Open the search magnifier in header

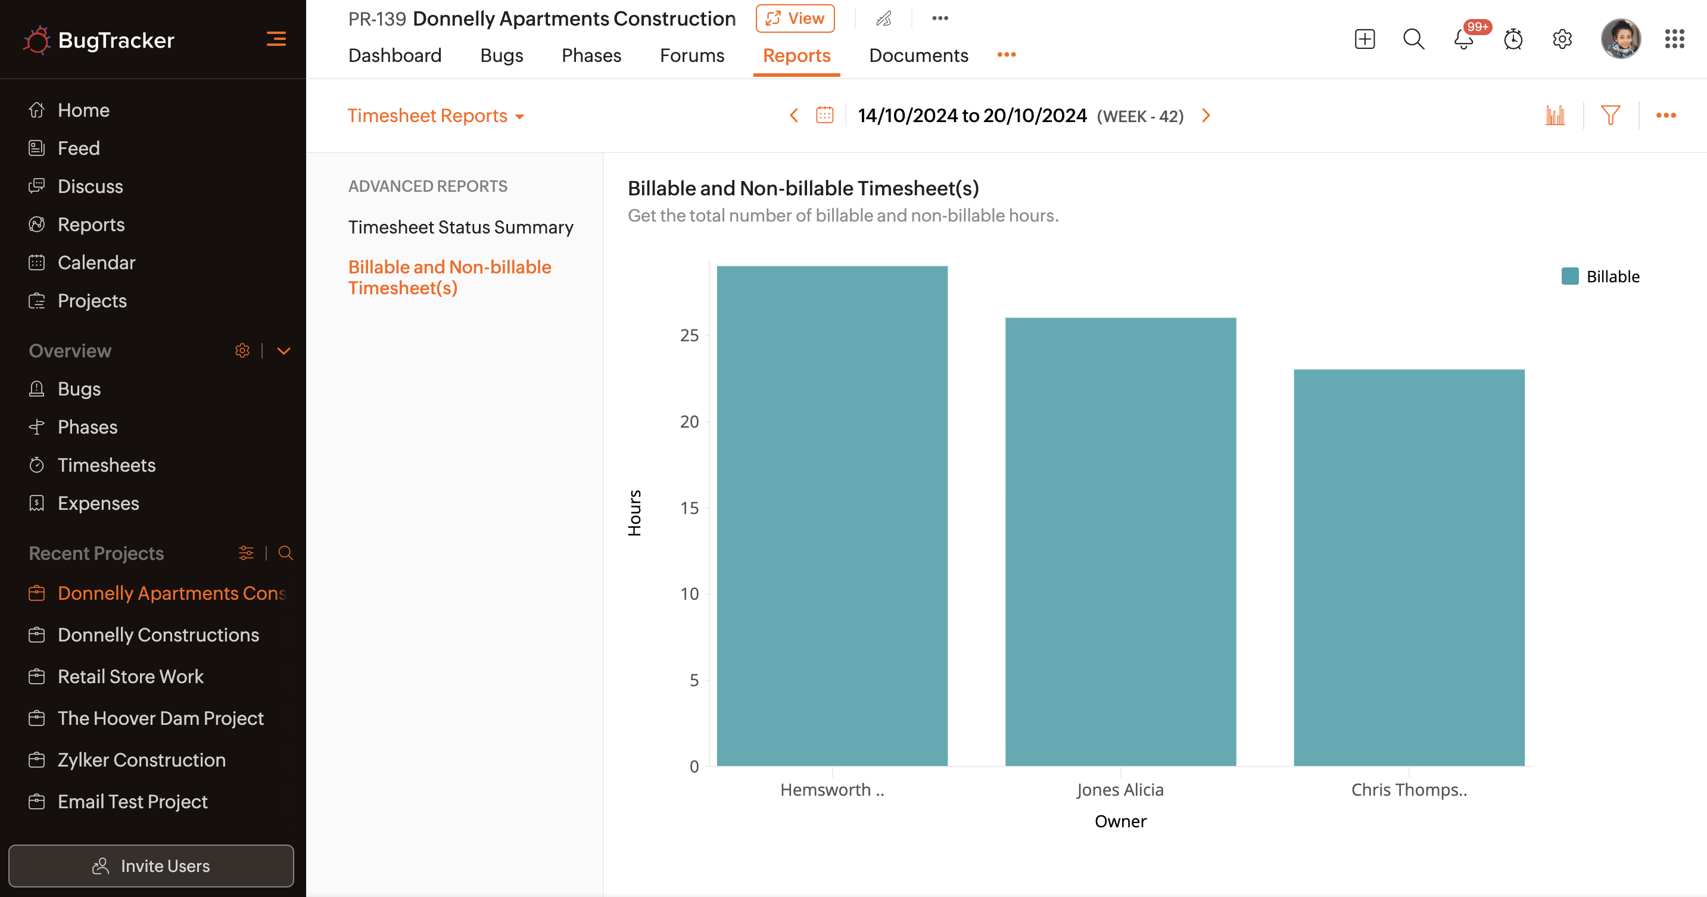[x=1413, y=40]
